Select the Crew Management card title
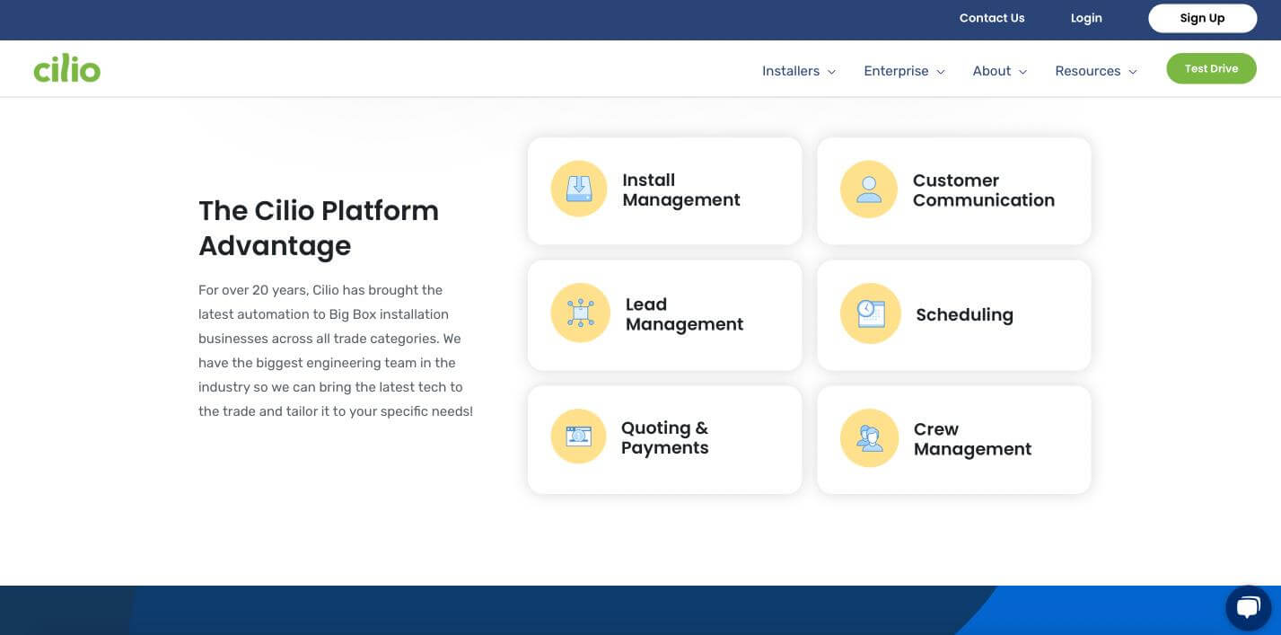Screen dimensions: 1281x635 coord(972,439)
